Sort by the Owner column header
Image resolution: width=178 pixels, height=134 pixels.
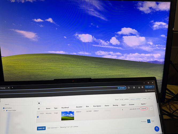coord(107,106)
